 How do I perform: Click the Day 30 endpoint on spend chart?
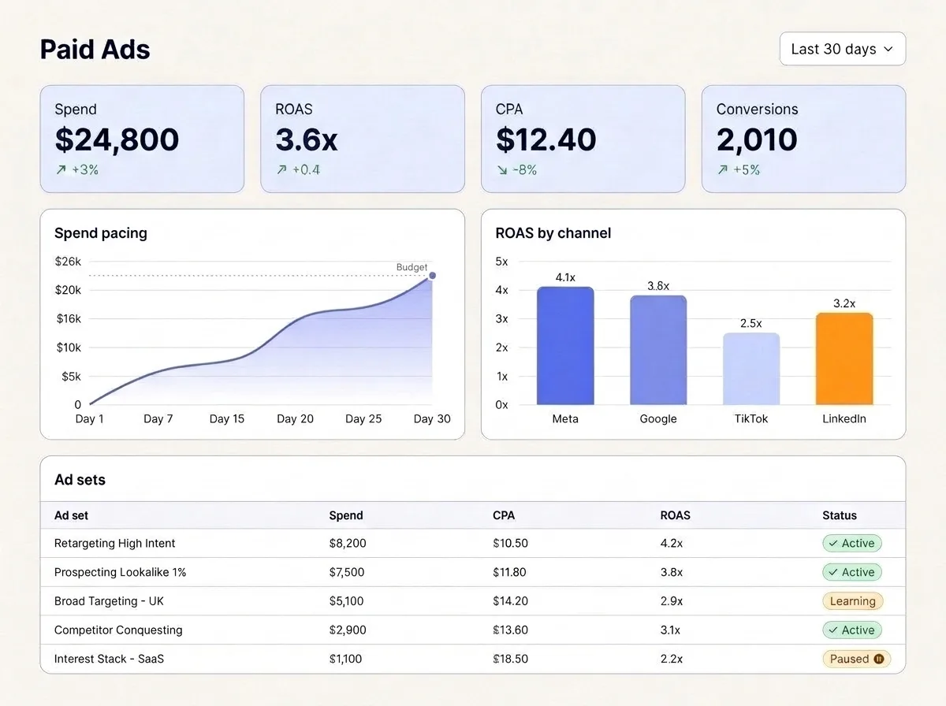click(432, 276)
